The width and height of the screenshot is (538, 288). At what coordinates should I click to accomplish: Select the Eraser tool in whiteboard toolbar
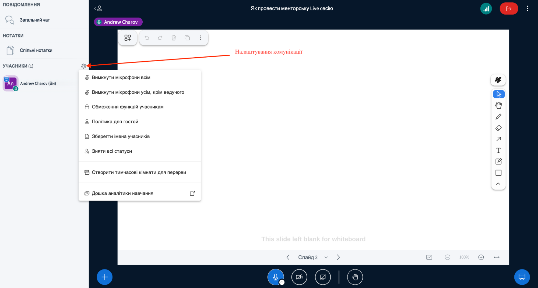(498, 128)
